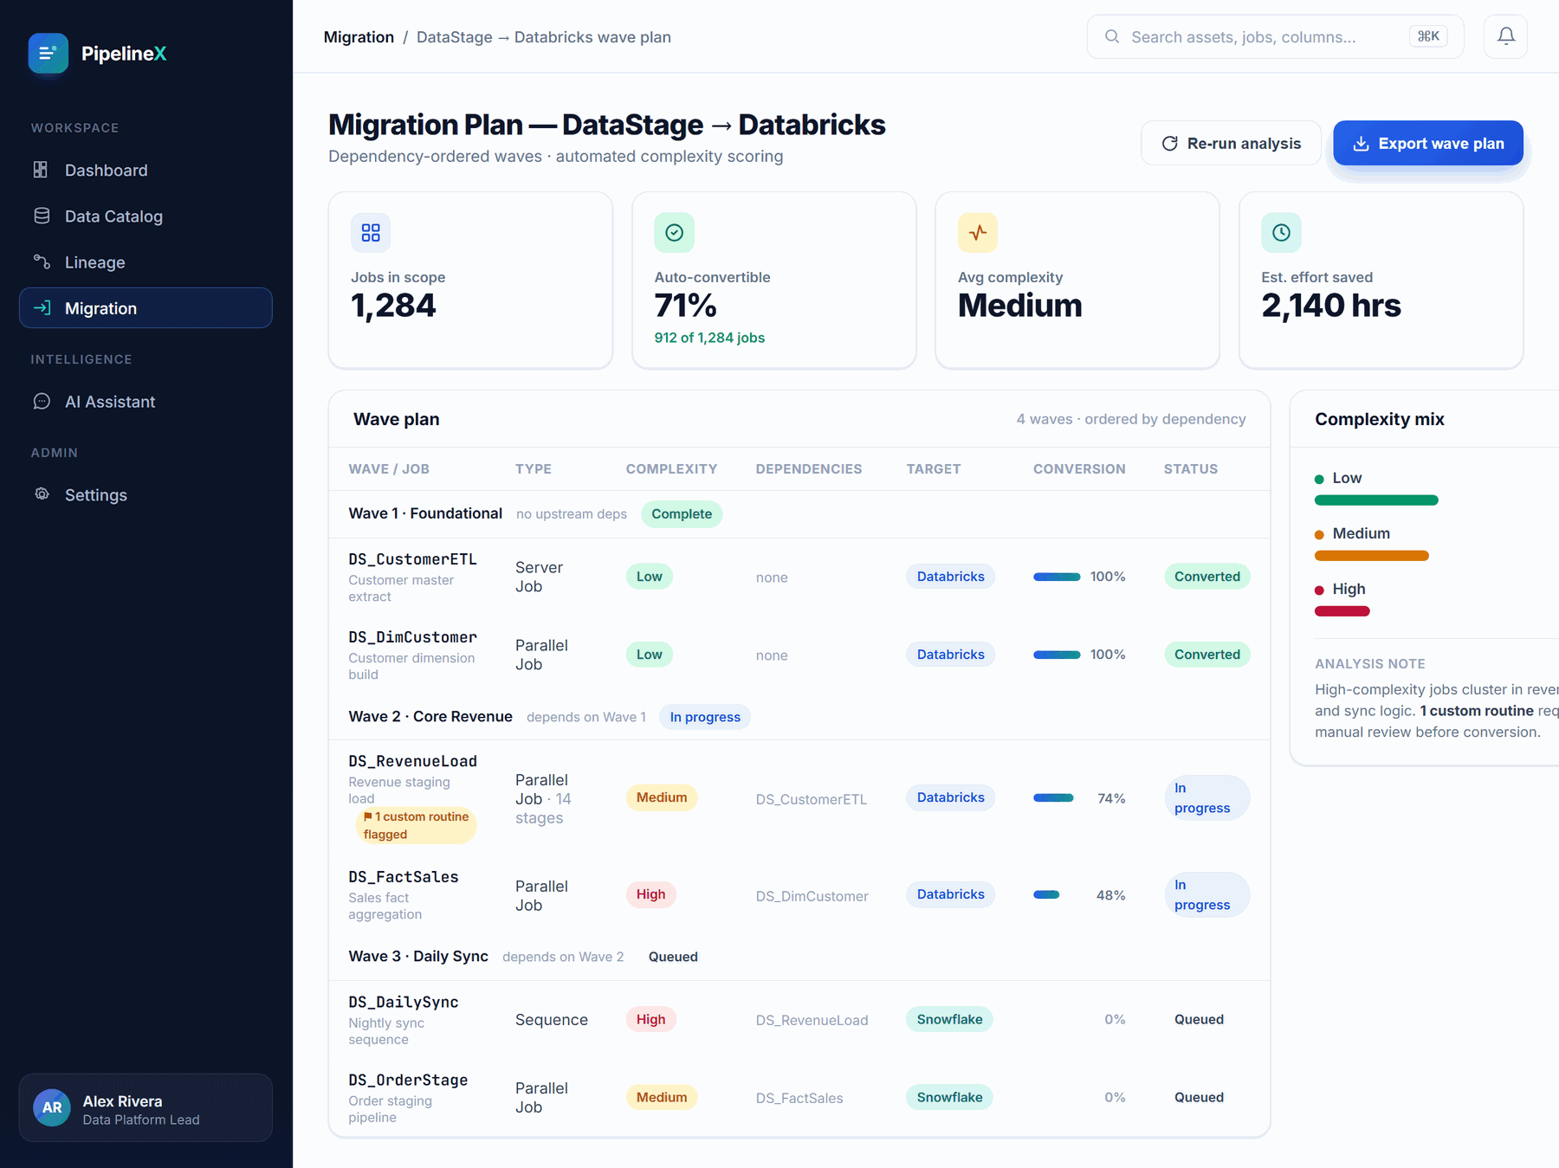Click the DS_DailySync job name

click(404, 1002)
